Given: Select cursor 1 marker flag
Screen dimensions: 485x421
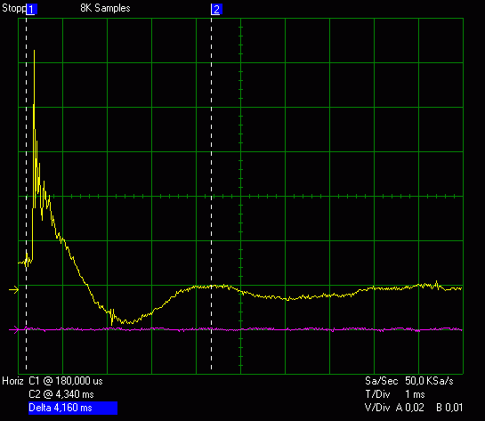Looking at the screenshot, I should click(31, 9).
